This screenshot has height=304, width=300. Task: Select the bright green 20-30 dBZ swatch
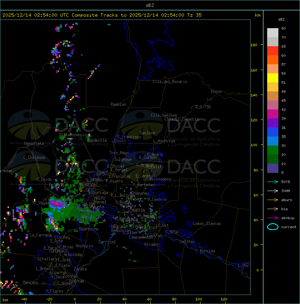click(273, 150)
